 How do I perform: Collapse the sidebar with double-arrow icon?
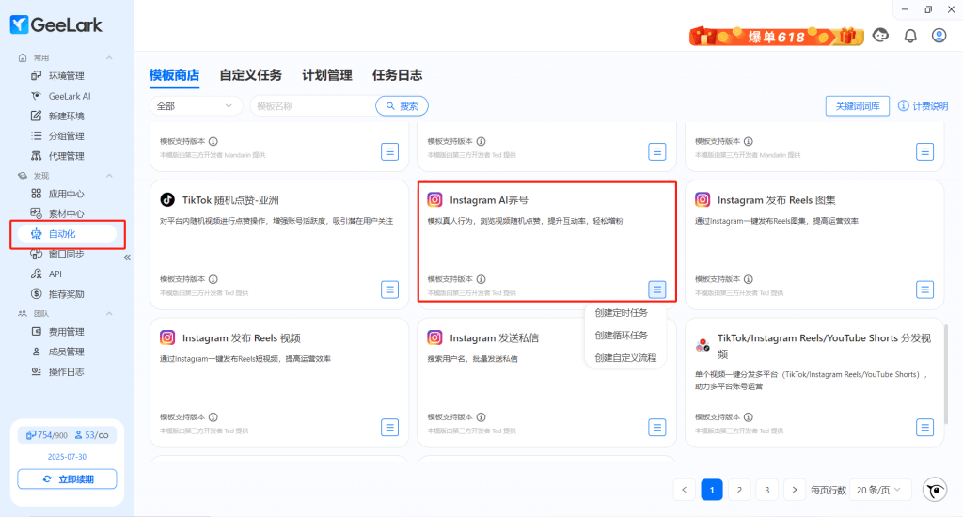tap(127, 257)
